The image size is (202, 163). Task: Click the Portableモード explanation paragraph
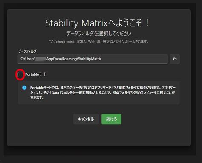103,92
